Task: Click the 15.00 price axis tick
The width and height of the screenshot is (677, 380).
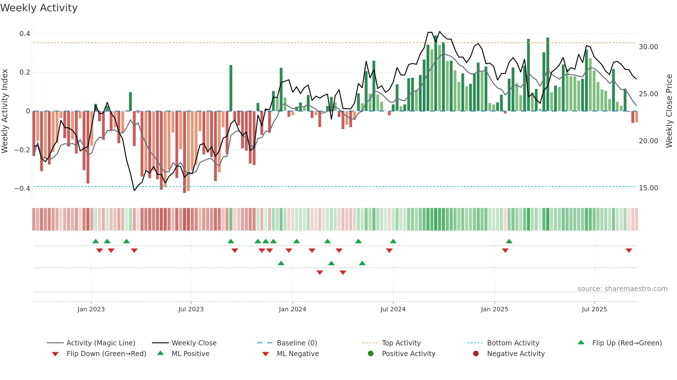Action: point(649,188)
